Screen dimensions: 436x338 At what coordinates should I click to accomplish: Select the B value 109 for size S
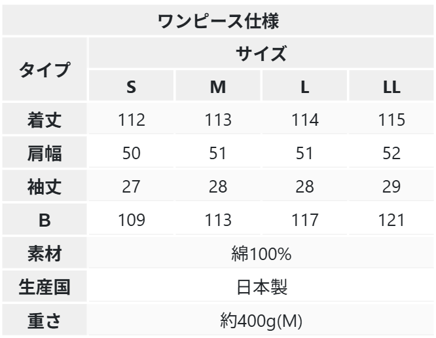pyautogui.click(x=131, y=220)
